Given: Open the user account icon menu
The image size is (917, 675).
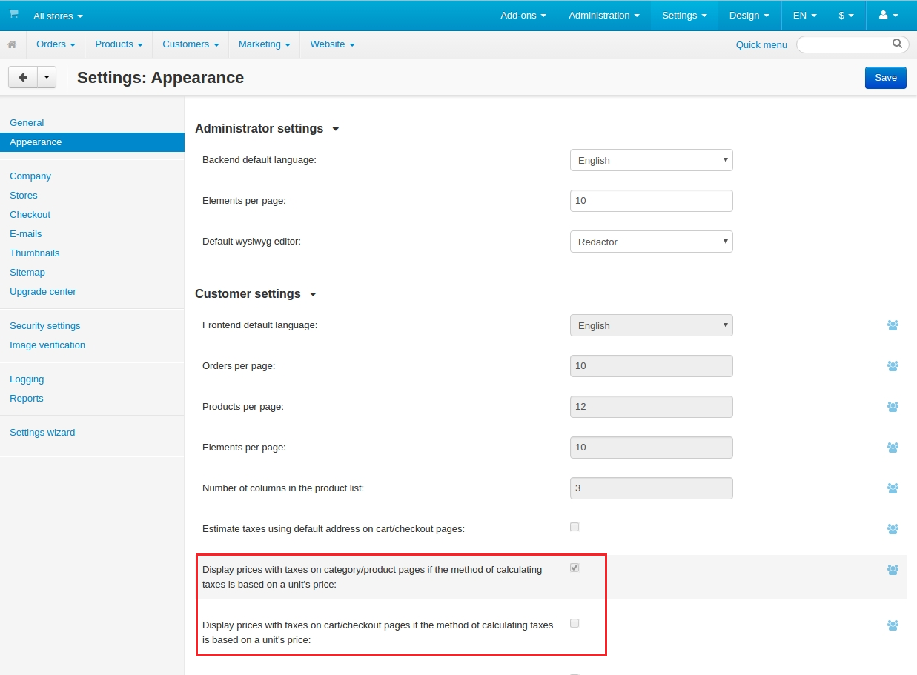Looking at the screenshot, I should tap(887, 15).
